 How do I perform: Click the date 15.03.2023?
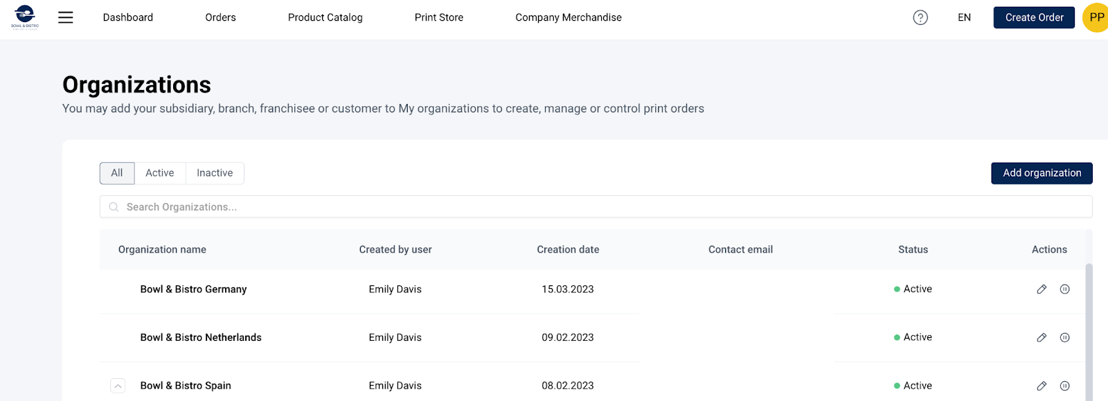click(x=568, y=289)
